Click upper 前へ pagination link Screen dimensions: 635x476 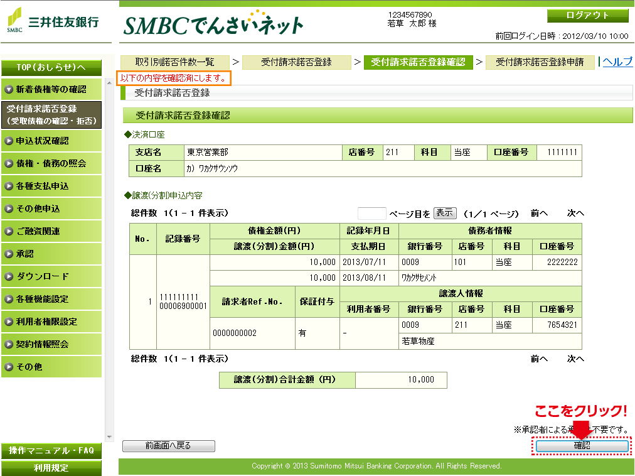click(x=540, y=214)
